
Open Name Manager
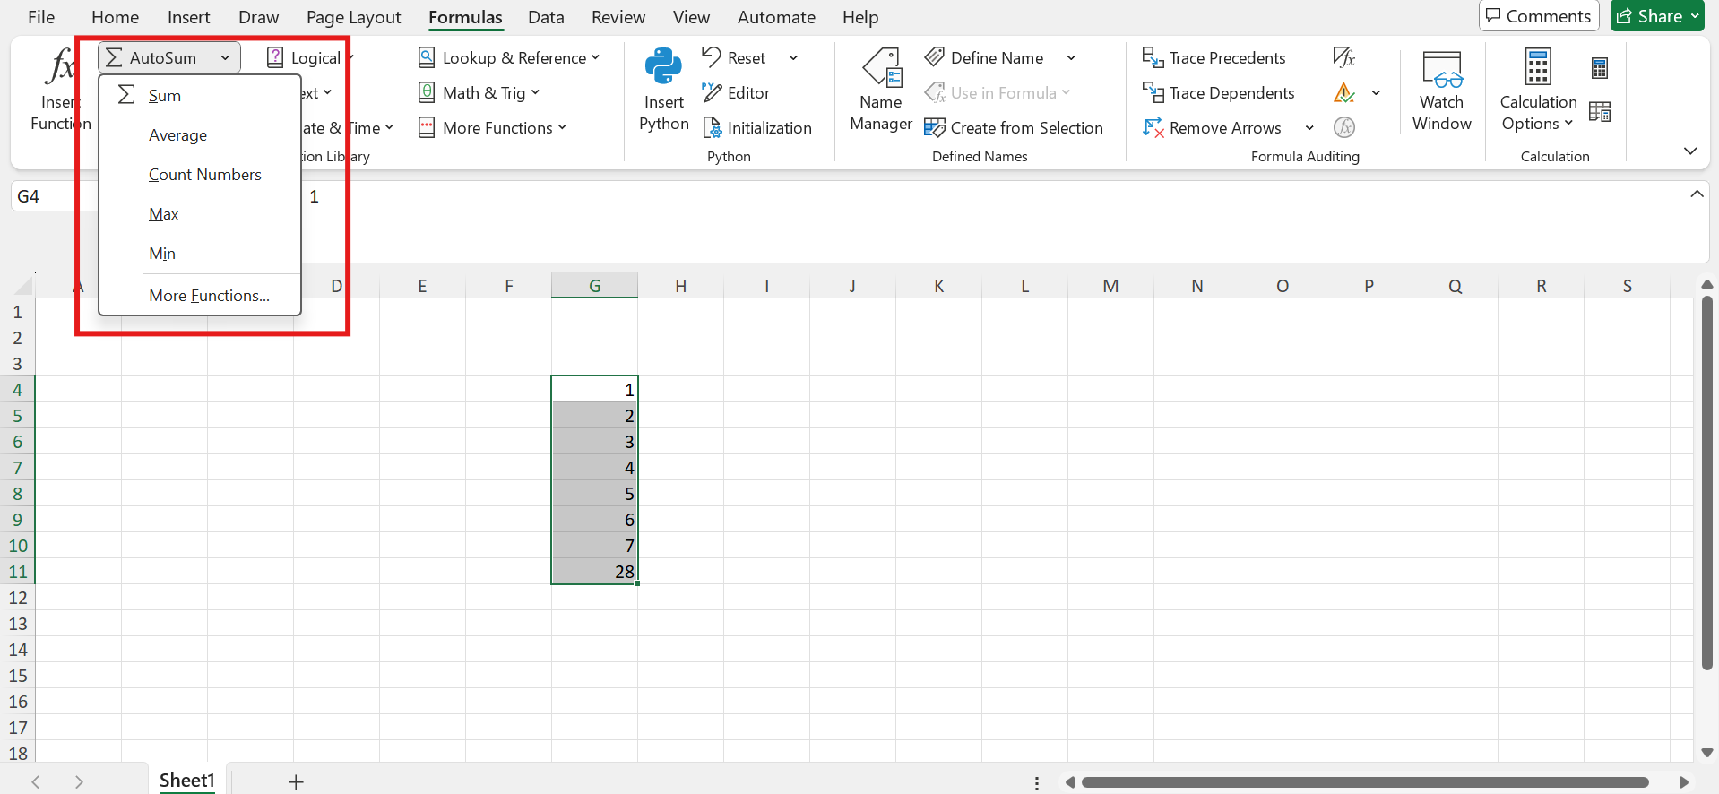881,90
